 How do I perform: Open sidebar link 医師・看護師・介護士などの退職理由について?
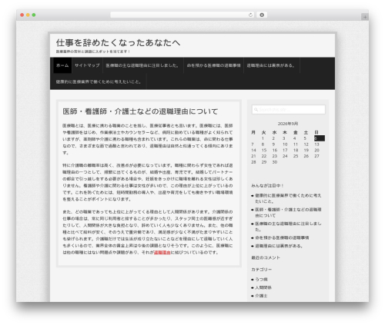(288, 213)
